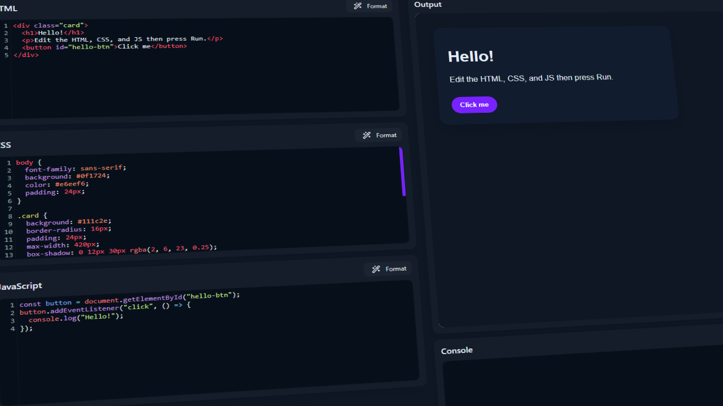Click the console.log("Hello!") line in JavaScript

76,317
